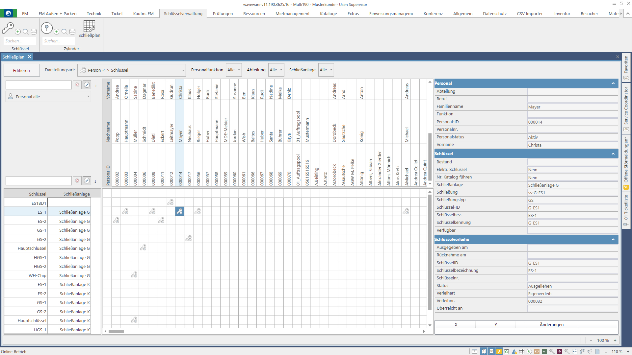Viewport: 632px width, 355px height.
Task: Toggle GS-2 key assignment for Klaus Neuhaus
Action: point(189,239)
